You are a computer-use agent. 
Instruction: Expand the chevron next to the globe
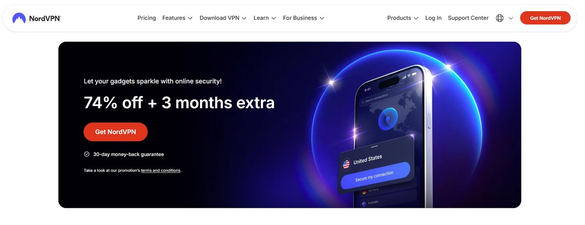tap(511, 18)
